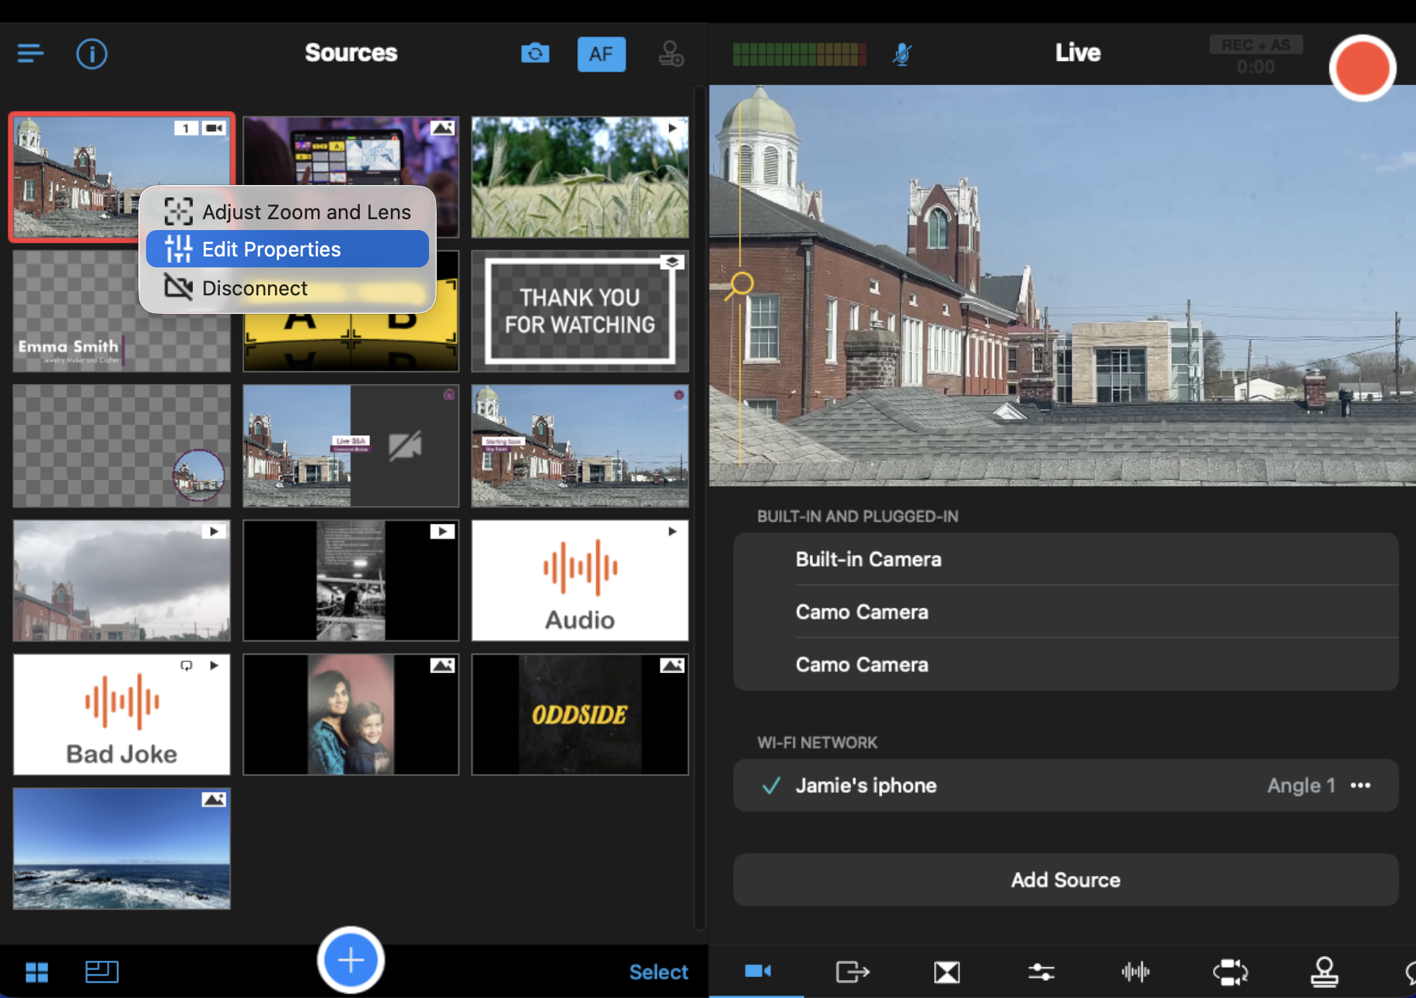Open the info button in Sources header

(x=92, y=54)
